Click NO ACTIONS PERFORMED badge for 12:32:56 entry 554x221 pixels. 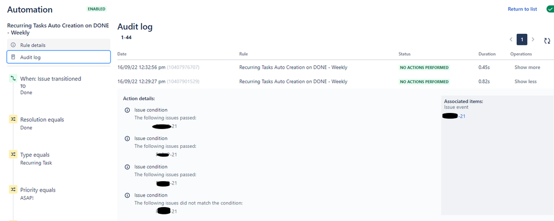424,68
